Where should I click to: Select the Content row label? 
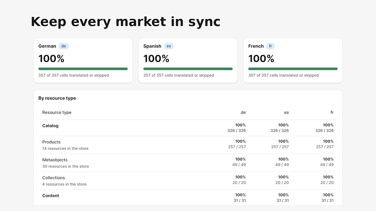tap(51, 196)
